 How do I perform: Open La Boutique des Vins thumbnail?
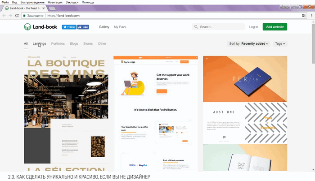coord(66,113)
